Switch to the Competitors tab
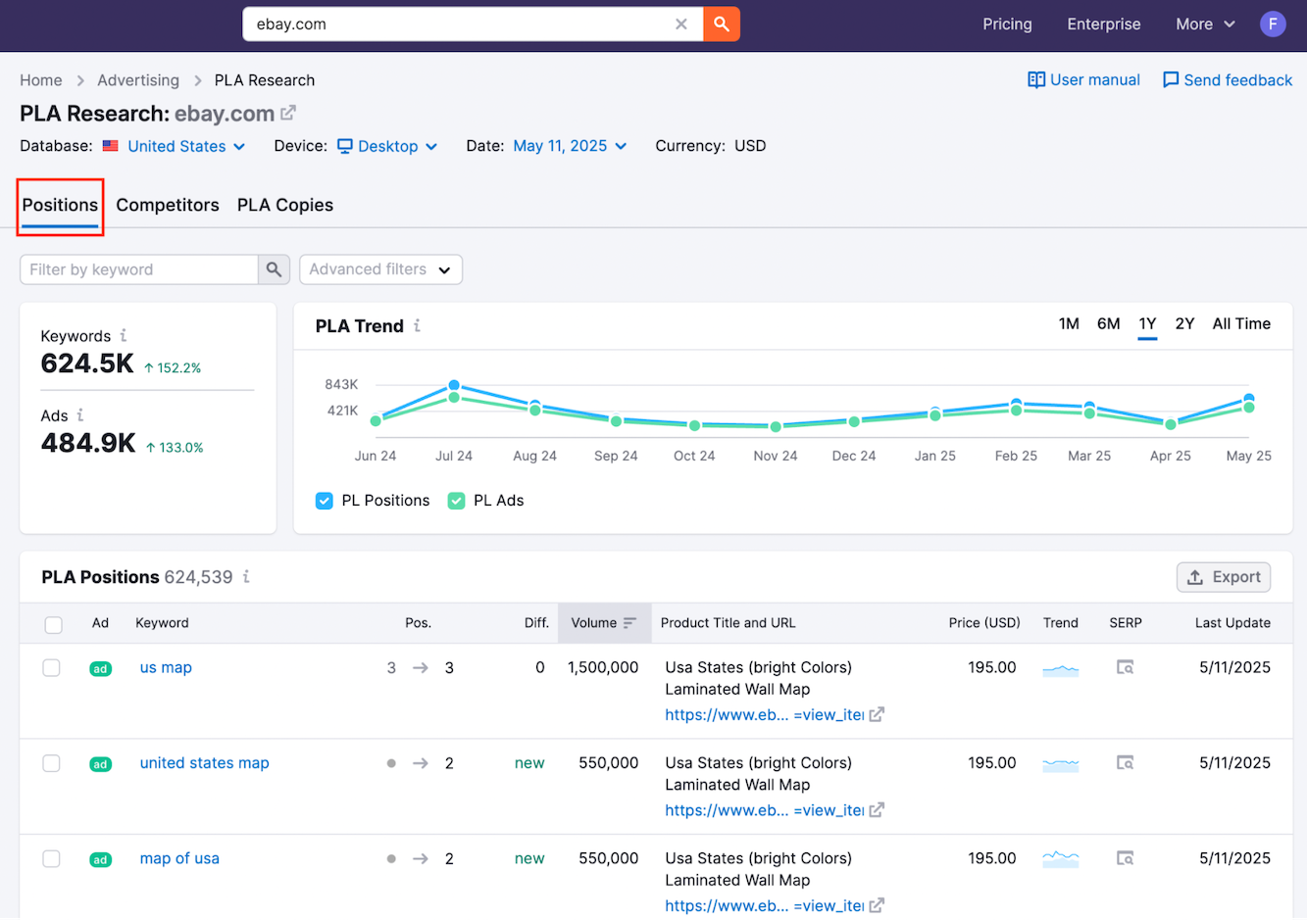 click(168, 205)
